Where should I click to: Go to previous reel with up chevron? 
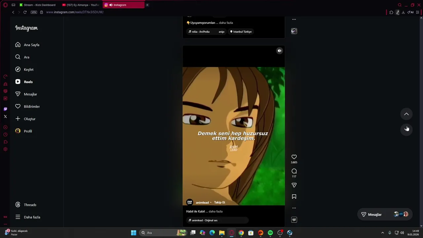tap(406, 114)
